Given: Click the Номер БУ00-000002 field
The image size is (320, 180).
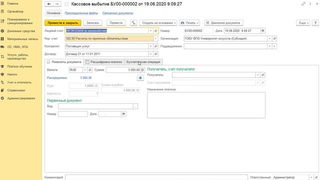Looking at the screenshot, I should 198,31.
